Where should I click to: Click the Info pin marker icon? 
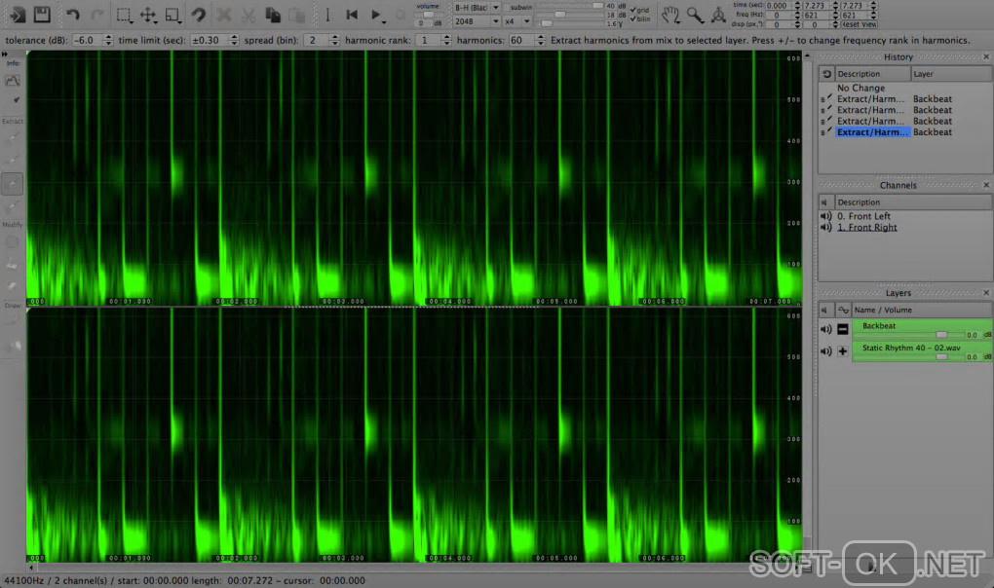pos(16,100)
